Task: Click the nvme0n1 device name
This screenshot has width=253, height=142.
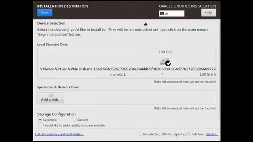Action: (x=118, y=75)
